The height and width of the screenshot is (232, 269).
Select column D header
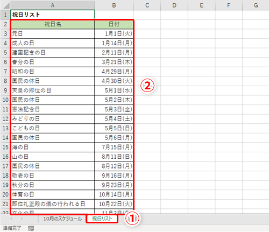pos(174,5)
